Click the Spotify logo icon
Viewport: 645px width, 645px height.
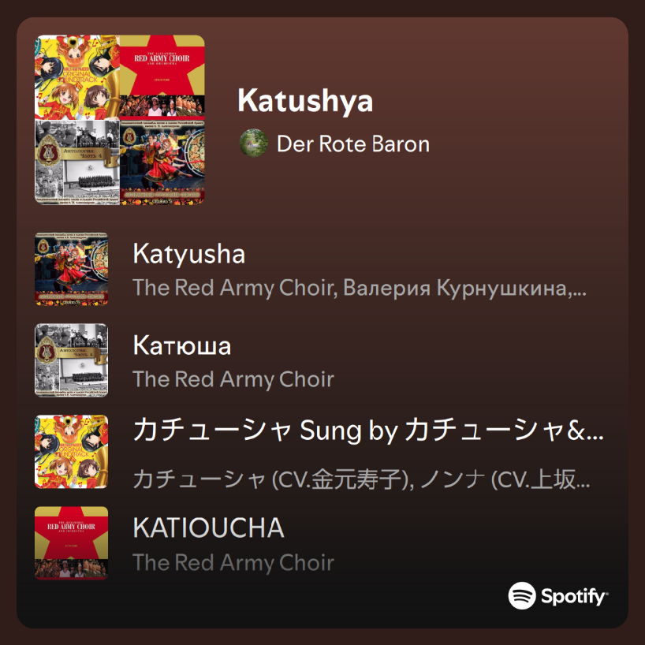coord(521,595)
